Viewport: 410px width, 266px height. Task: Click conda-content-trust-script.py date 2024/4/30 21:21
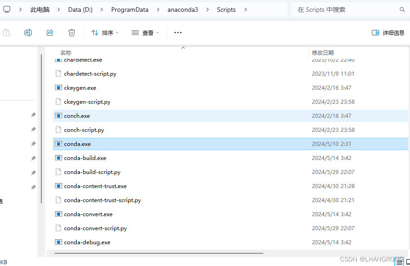pos(333,200)
